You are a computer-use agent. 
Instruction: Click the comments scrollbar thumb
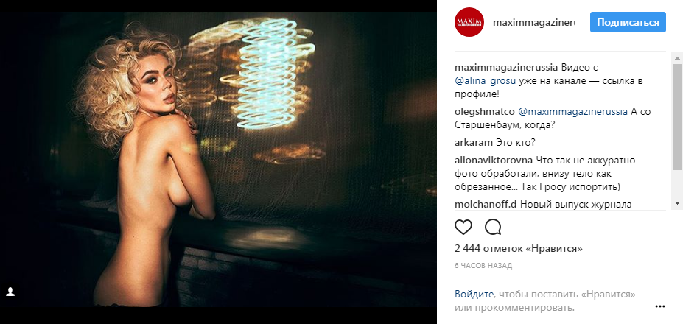[x=677, y=116]
